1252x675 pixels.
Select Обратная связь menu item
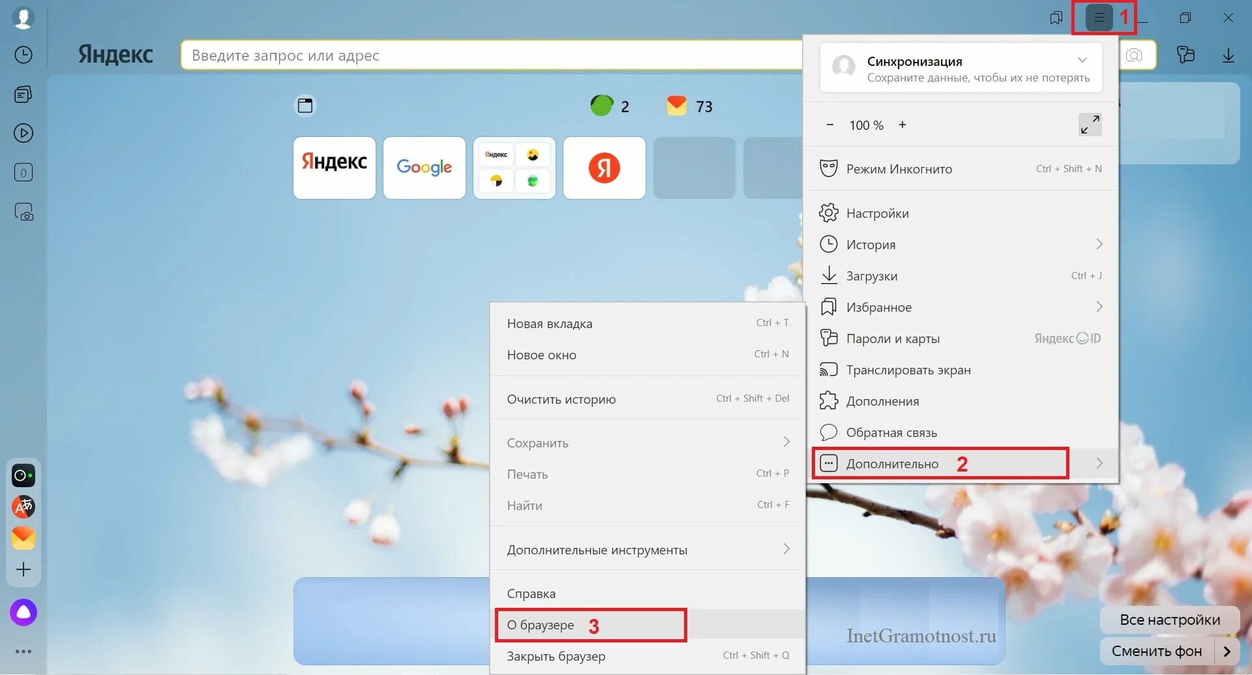(x=961, y=432)
